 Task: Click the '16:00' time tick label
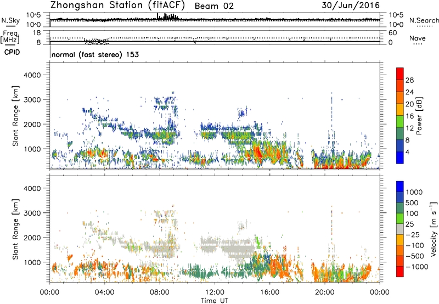[269, 292]
